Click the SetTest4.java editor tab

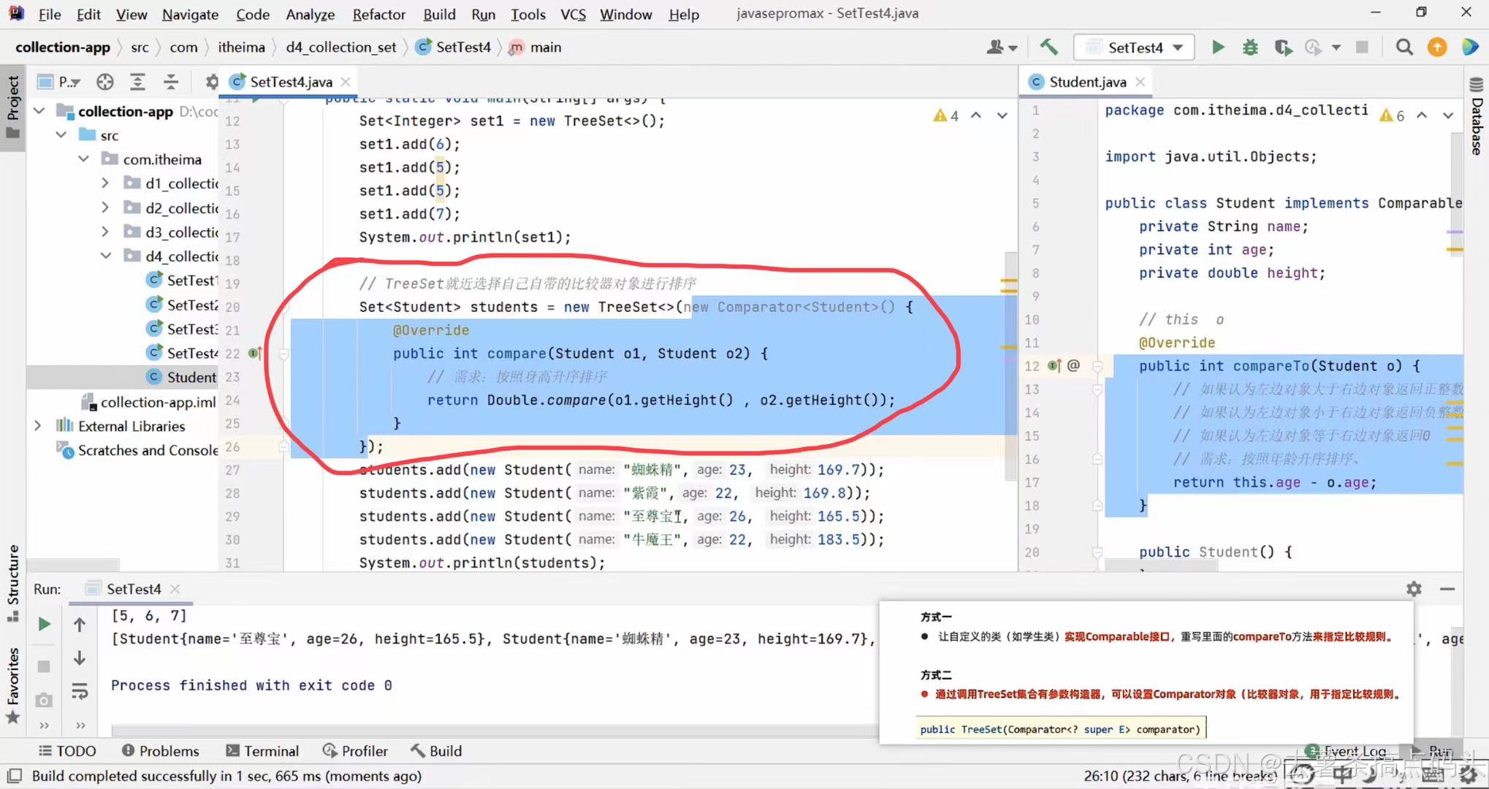pyautogui.click(x=286, y=81)
